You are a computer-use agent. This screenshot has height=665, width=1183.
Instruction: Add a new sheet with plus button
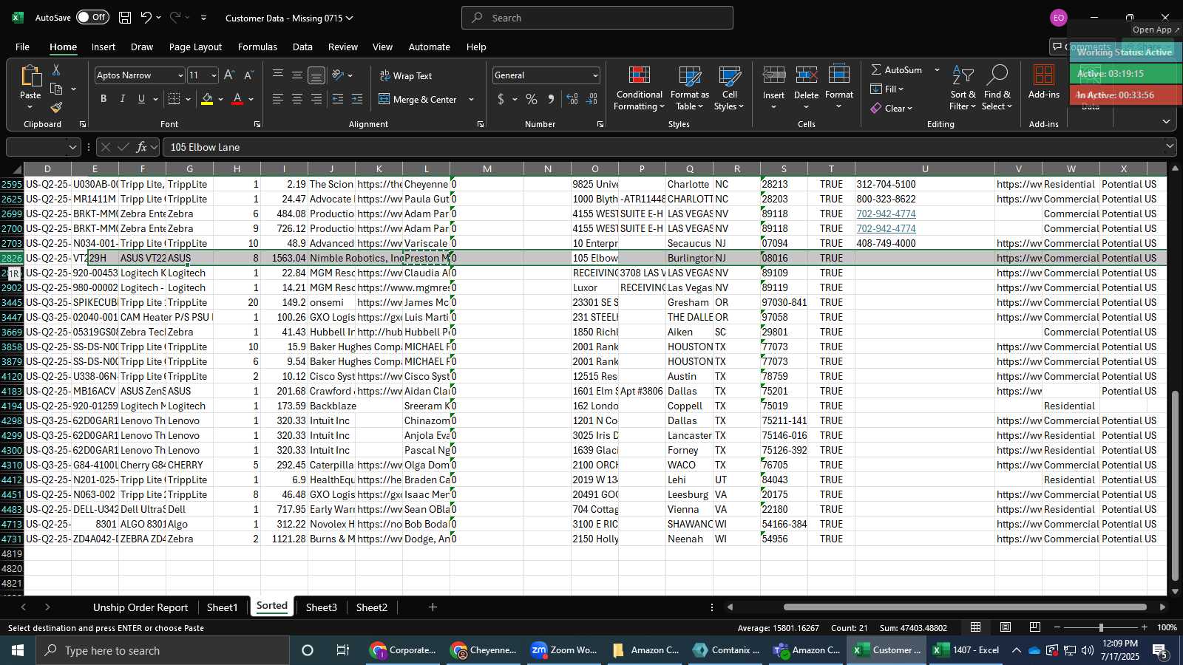point(433,607)
